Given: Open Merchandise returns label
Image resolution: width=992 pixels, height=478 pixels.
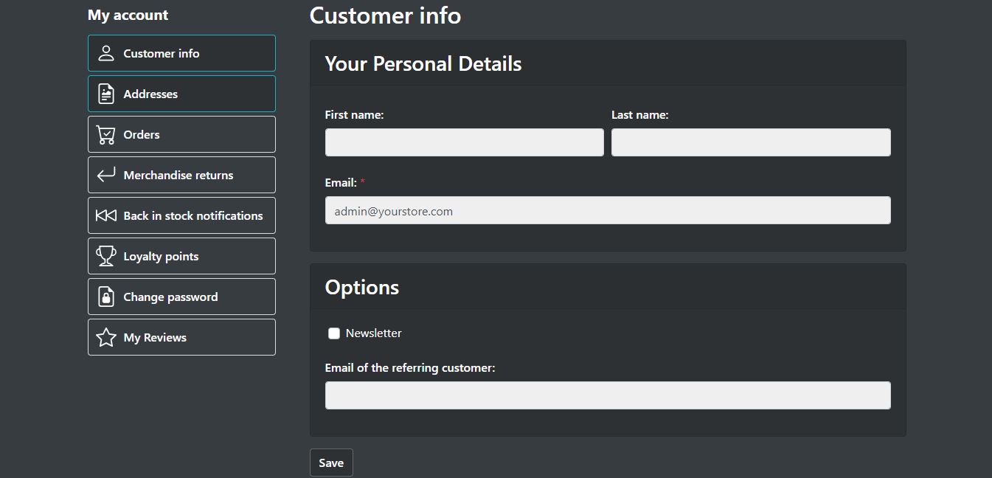Looking at the screenshot, I should (178, 175).
